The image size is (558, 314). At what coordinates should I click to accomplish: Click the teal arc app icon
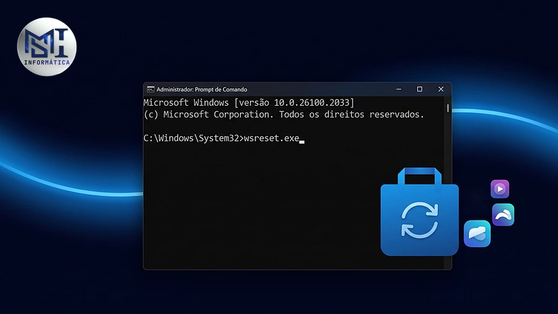click(x=503, y=215)
